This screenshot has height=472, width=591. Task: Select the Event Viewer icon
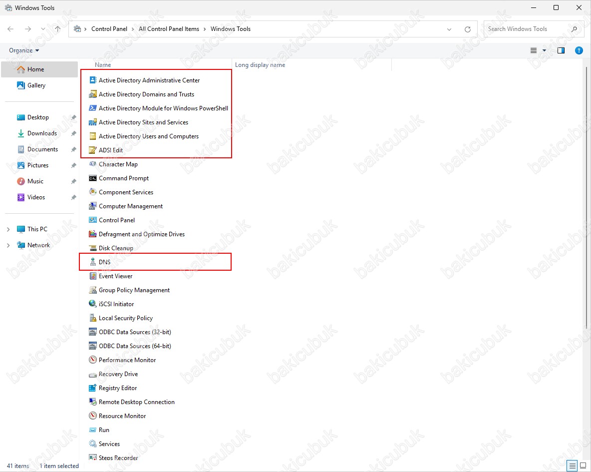point(93,276)
